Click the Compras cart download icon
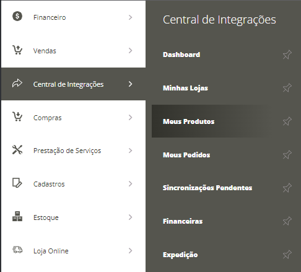Image resolution: width=301 pixels, height=272 pixels. pyautogui.click(x=17, y=116)
